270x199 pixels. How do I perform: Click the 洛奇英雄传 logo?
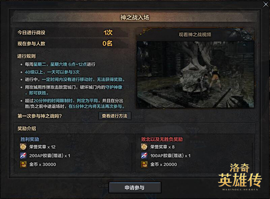pyautogui.click(x=240, y=177)
